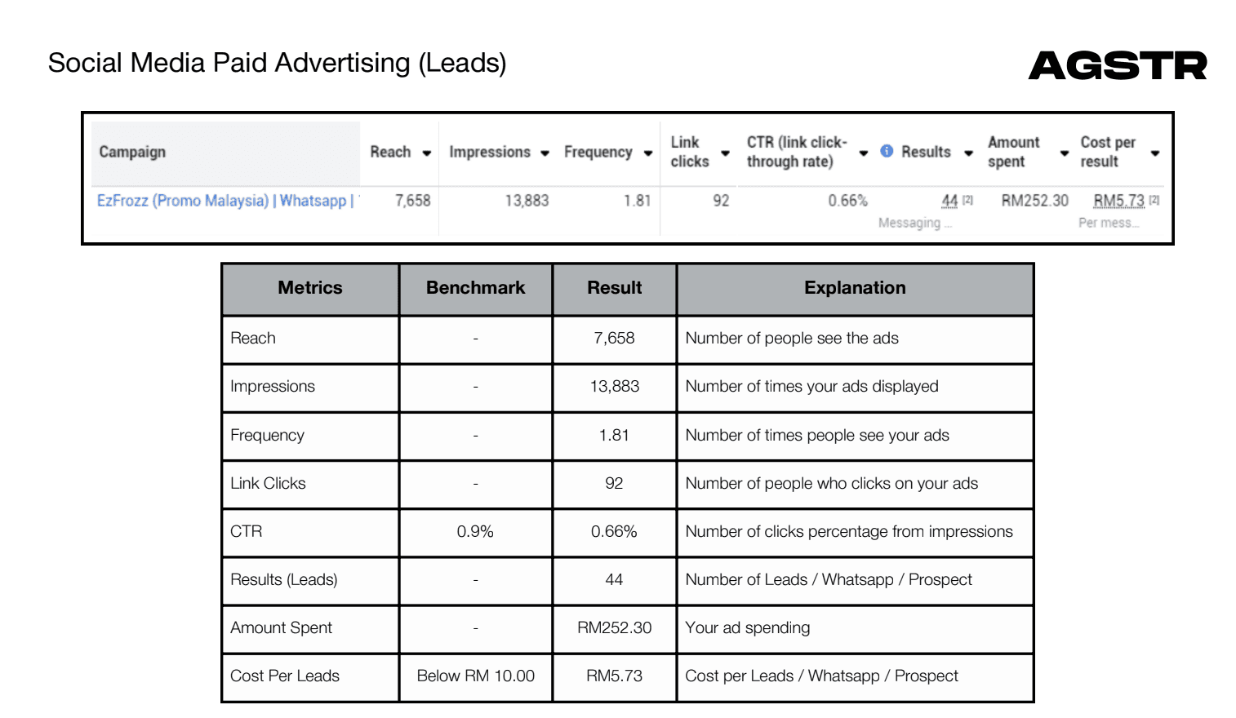
Task: Sort by the Amount spent header label
Action: pos(1014,152)
